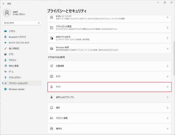175x135 pixels.
Task: Click the 通知 bell icon
Action: point(51,108)
